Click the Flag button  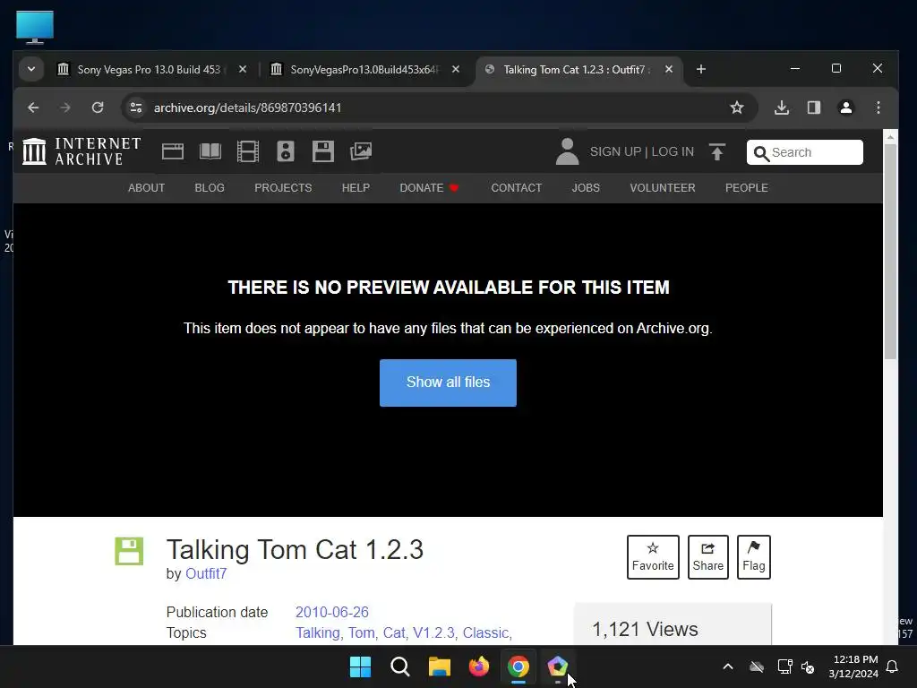[754, 557]
